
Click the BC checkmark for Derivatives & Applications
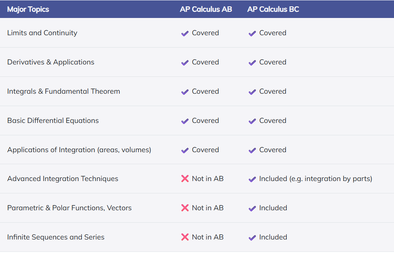tap(252, 63)
